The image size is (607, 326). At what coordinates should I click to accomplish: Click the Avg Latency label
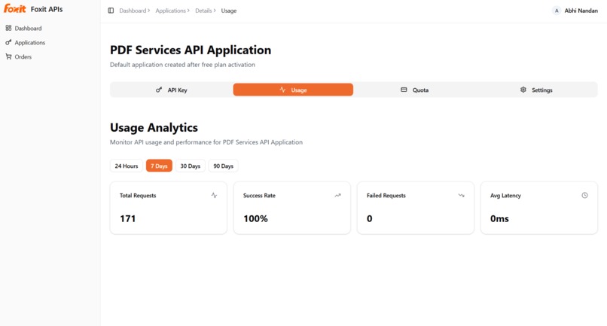[505, 196]
